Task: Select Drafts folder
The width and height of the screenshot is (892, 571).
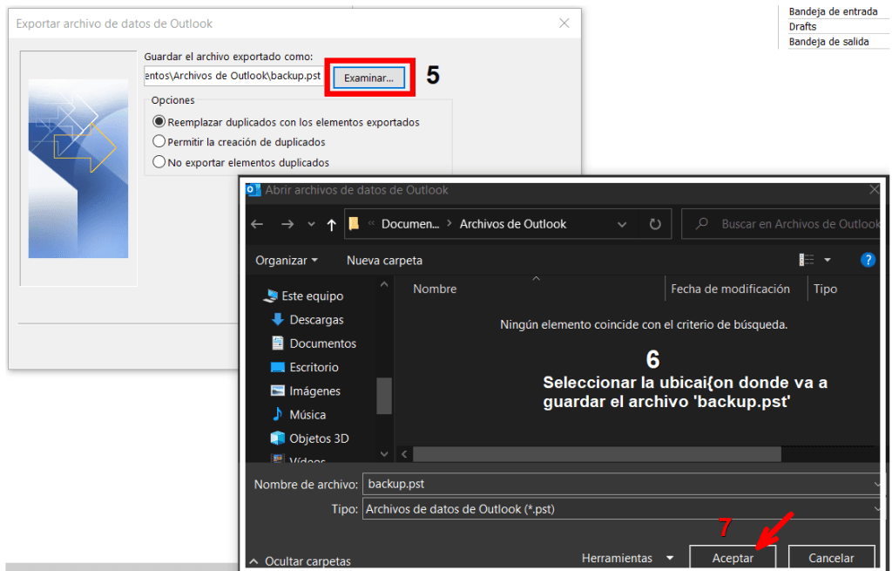Action: [802, 27]
